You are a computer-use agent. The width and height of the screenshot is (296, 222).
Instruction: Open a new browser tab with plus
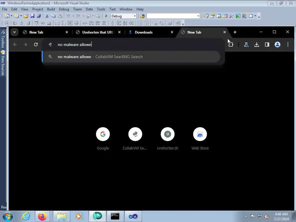coord(235,32)
